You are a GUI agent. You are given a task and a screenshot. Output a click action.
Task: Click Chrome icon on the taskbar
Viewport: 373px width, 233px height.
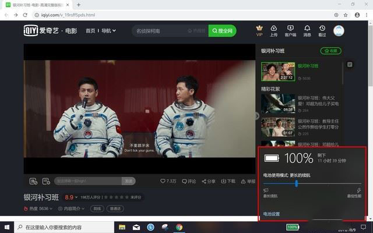point(179,227)
